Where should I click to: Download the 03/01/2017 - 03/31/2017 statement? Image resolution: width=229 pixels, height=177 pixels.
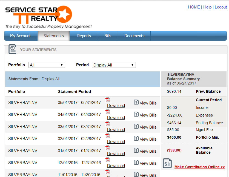pos(116,130)
